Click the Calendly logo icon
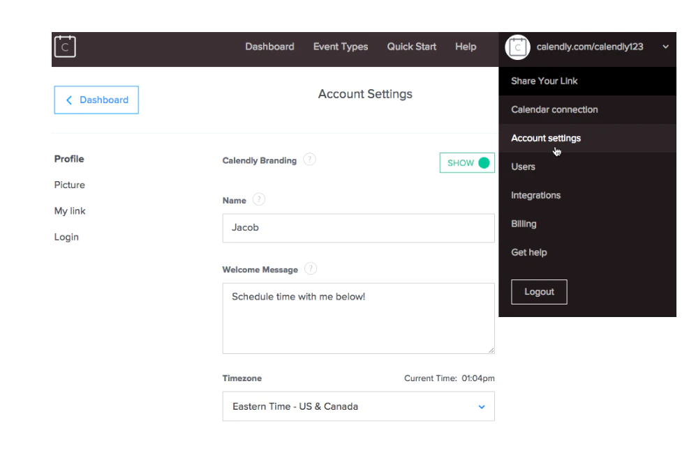The height and width of the screenshot is (462, 696). pos(64,46)
